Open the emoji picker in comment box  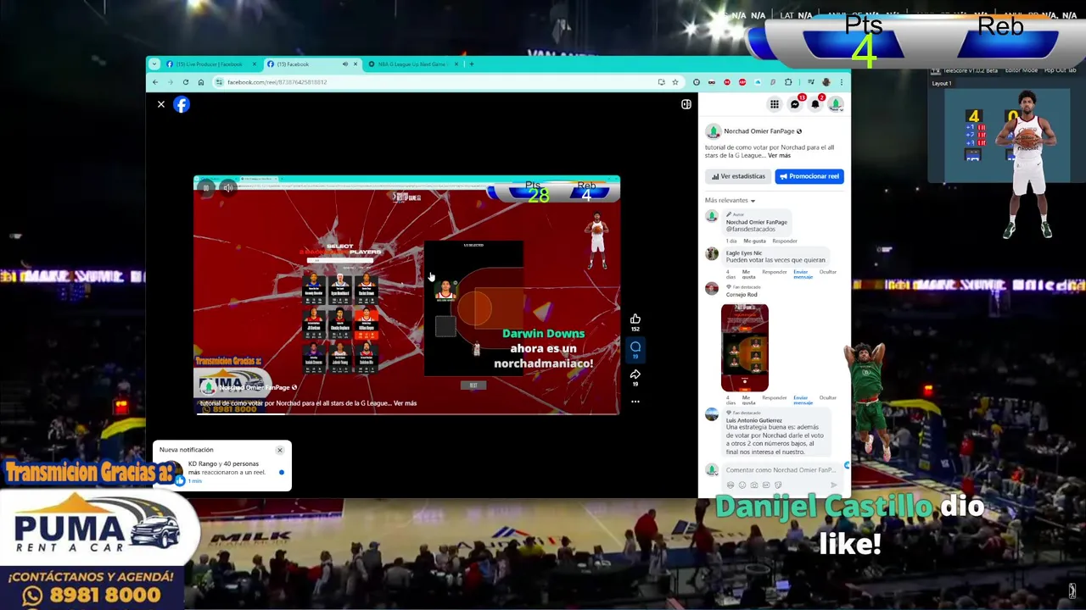742,485
